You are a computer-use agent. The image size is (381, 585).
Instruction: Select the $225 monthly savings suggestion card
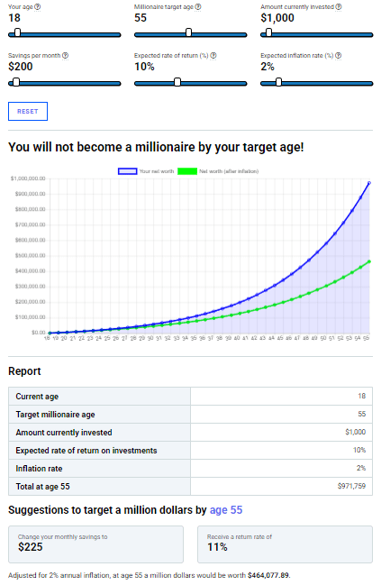pos(95,544)
